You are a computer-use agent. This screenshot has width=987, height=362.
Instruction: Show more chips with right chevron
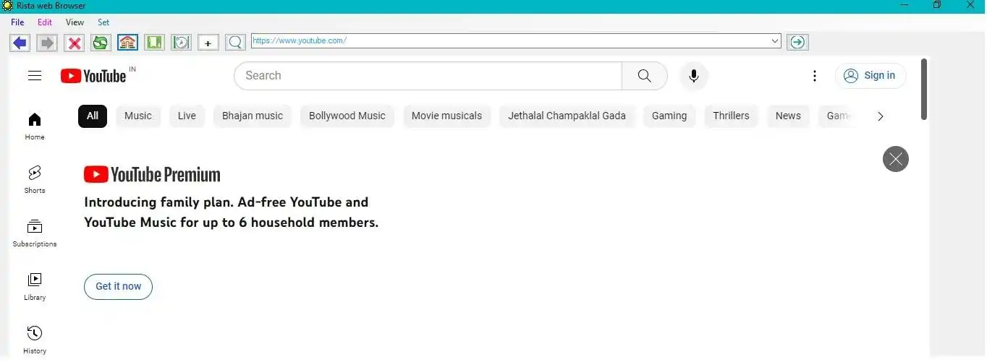tap(880, 116)
